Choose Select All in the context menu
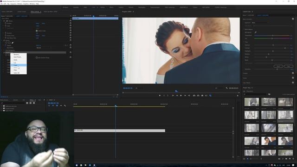This screenshot has width=297, height=167. 19,73
